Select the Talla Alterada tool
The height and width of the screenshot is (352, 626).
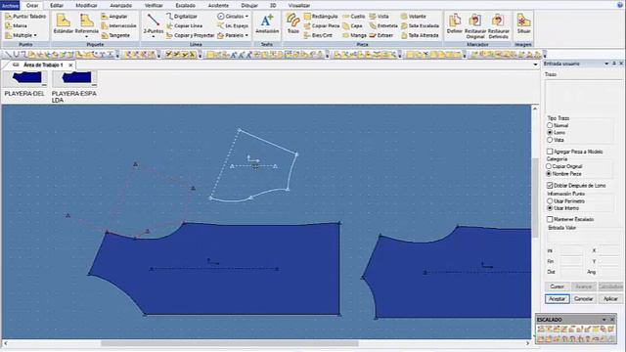click(x=420, y=35)
